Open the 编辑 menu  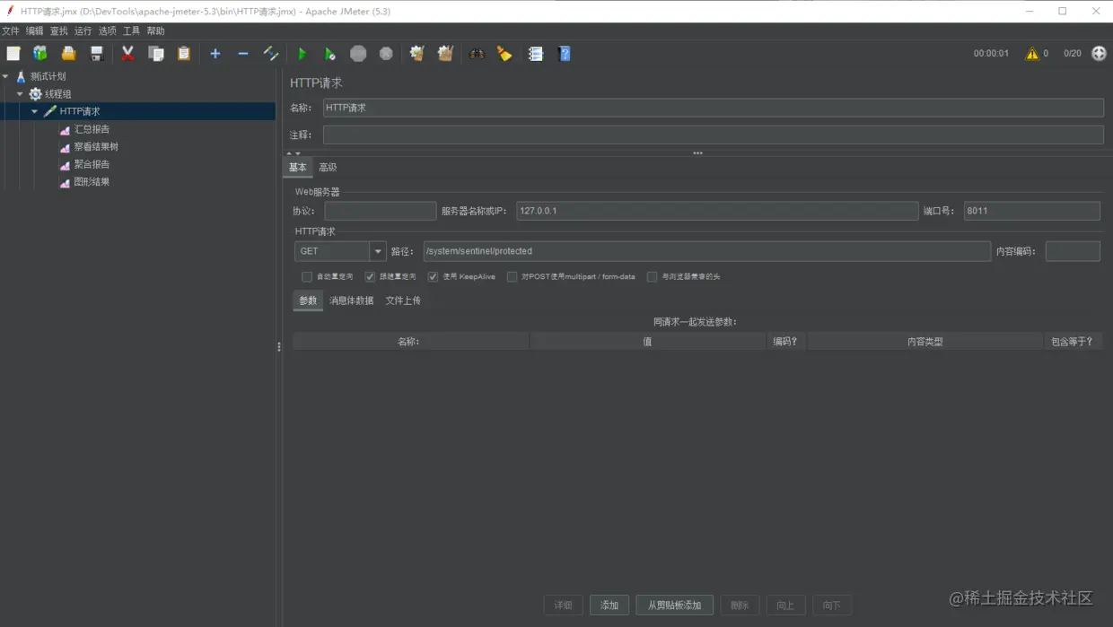pos(35,30)
